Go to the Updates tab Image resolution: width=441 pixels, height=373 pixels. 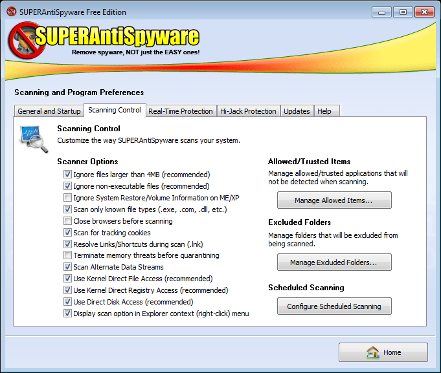tap(297, 111)
